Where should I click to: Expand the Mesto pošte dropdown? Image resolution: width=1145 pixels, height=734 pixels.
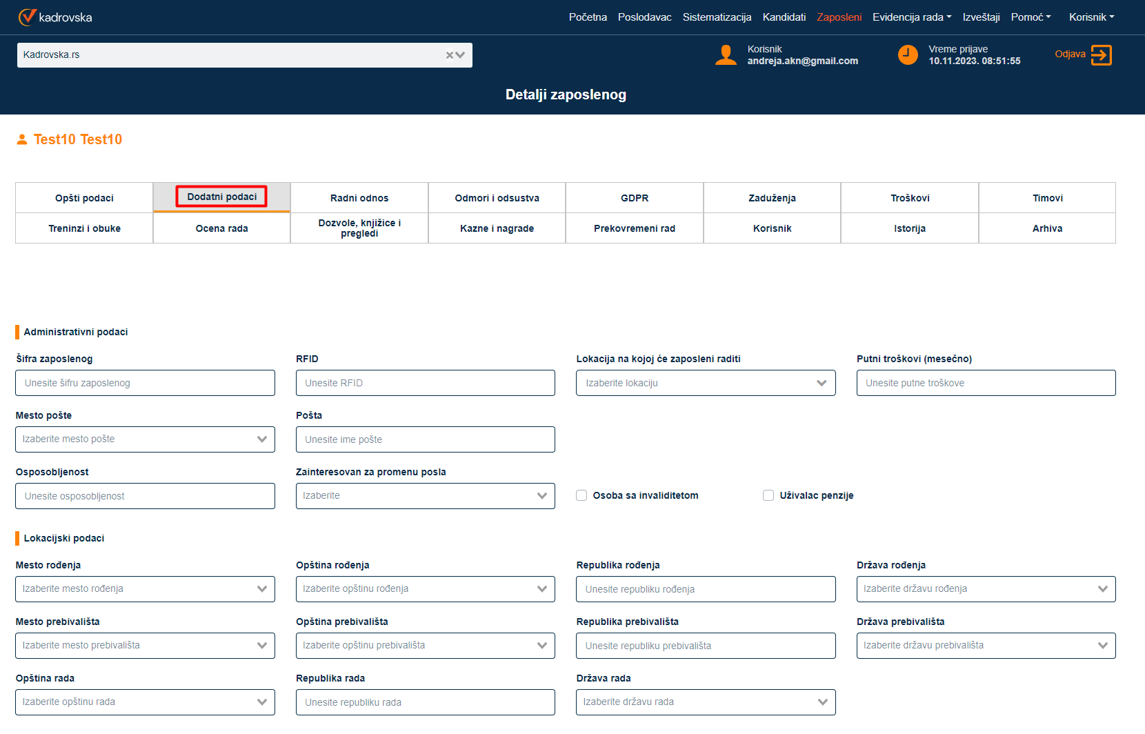point(145,439)
